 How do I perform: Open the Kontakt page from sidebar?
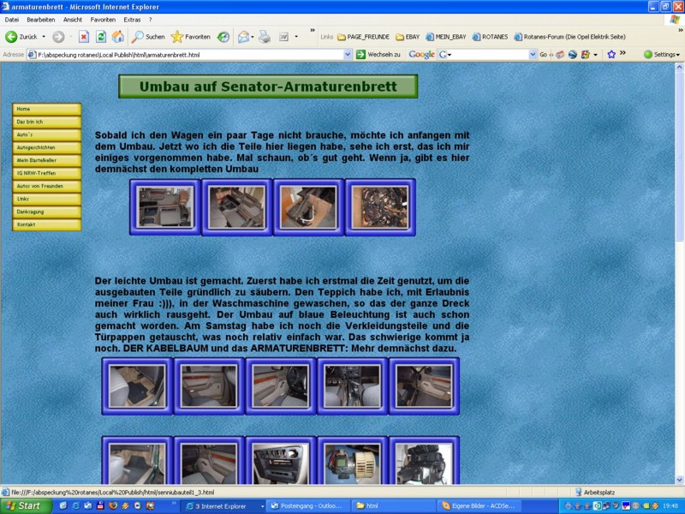click(46, 224)
